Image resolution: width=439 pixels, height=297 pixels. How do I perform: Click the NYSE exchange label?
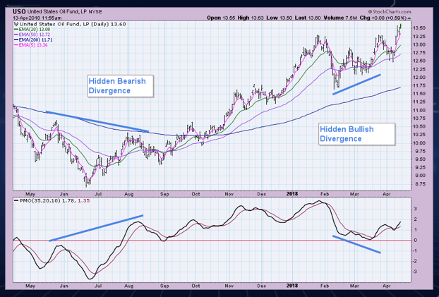click(95, 12)
